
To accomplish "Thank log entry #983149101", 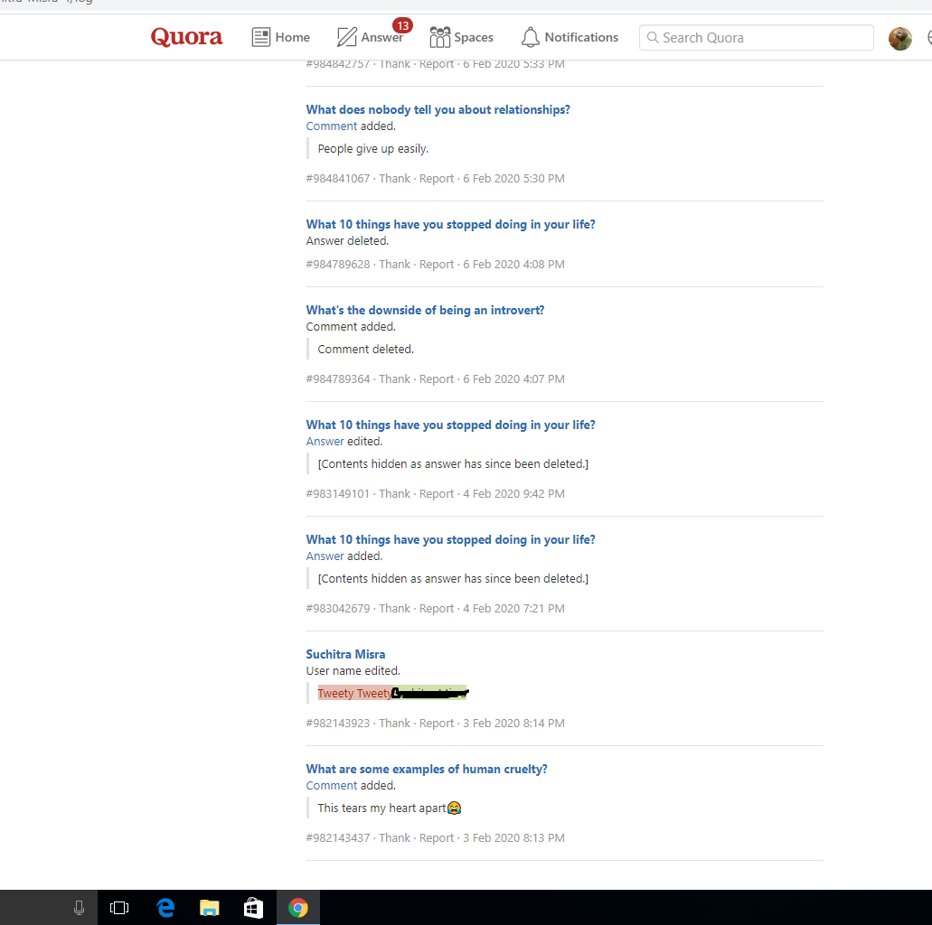I will tap(395, 493).
